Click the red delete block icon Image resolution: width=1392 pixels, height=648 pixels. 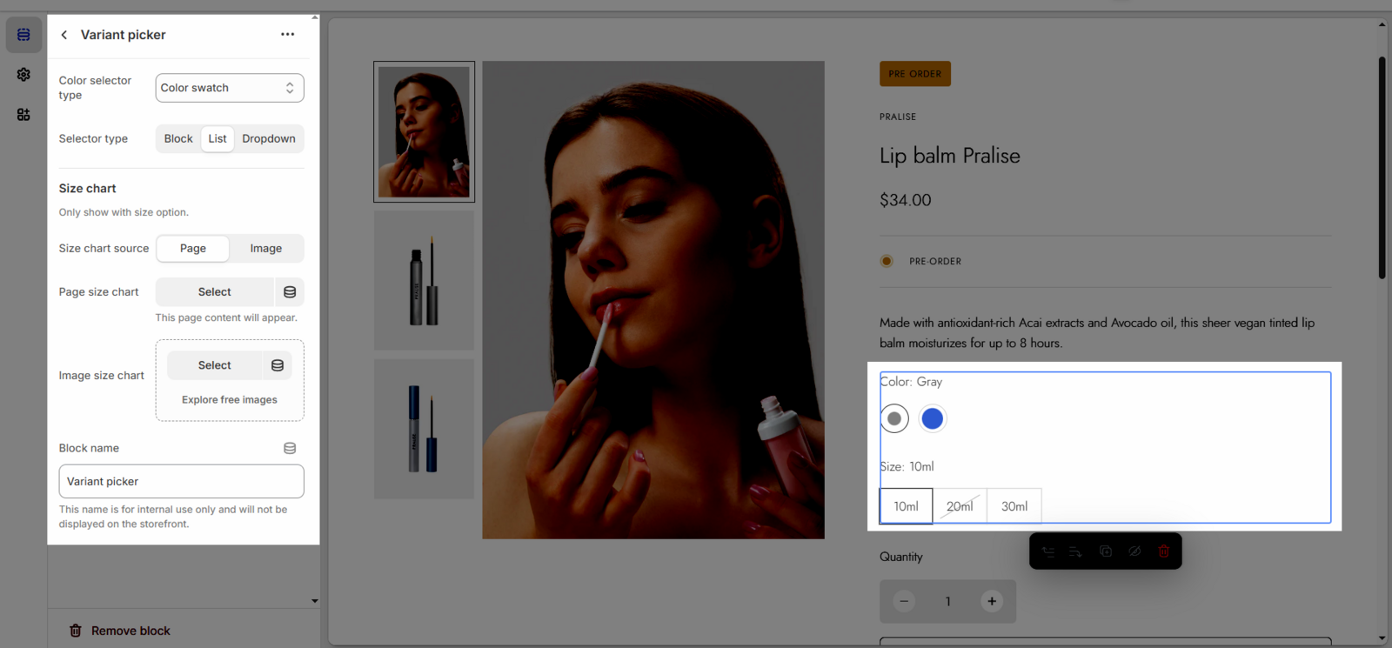pos(1163,551)
